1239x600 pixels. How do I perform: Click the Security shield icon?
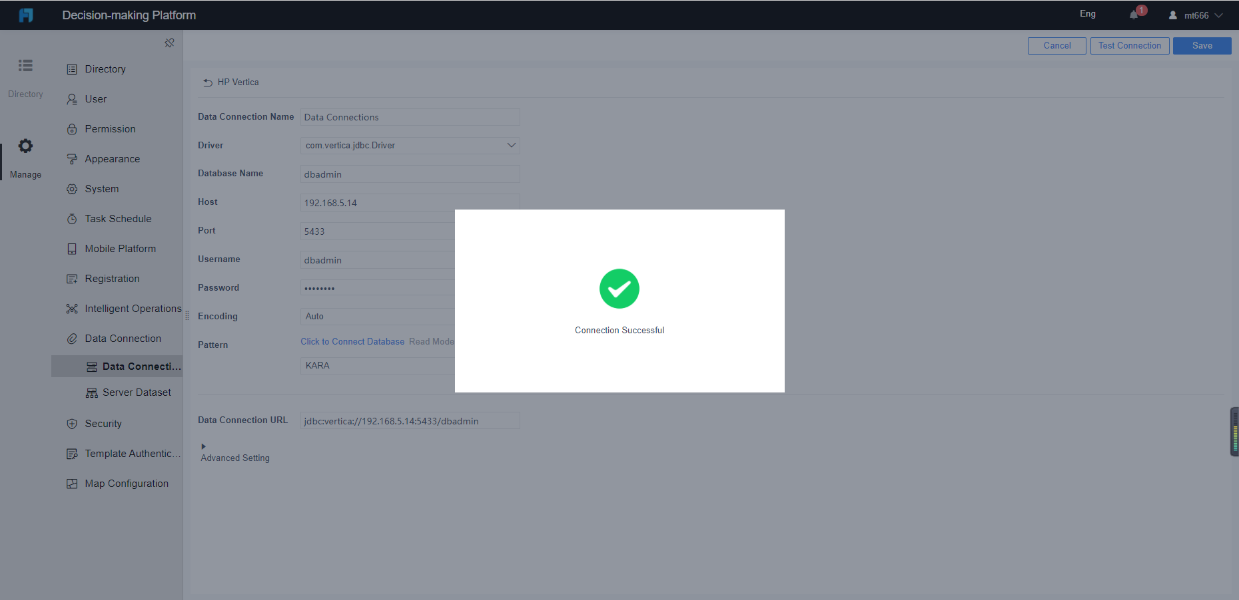(x=72, y=423)
